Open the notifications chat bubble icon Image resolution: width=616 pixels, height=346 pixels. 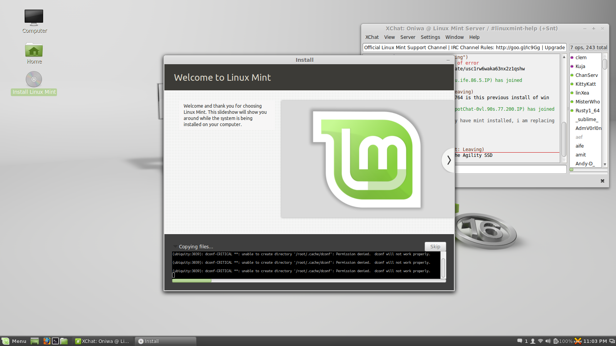tap(520, 341)
